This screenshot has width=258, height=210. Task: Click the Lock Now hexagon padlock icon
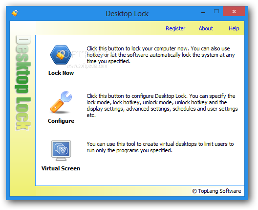[61, 55]
